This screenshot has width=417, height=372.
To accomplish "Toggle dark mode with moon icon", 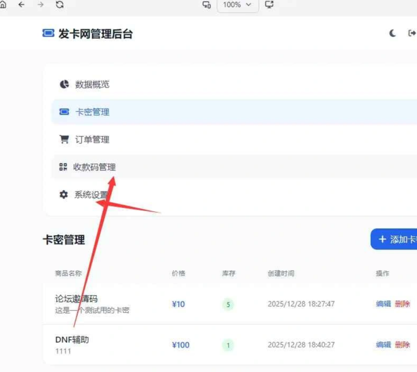I will [393, 33].
